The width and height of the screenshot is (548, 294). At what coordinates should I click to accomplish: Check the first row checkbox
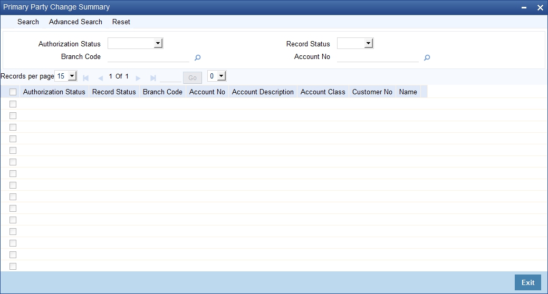pyautogui.click(x=13, y=104)
